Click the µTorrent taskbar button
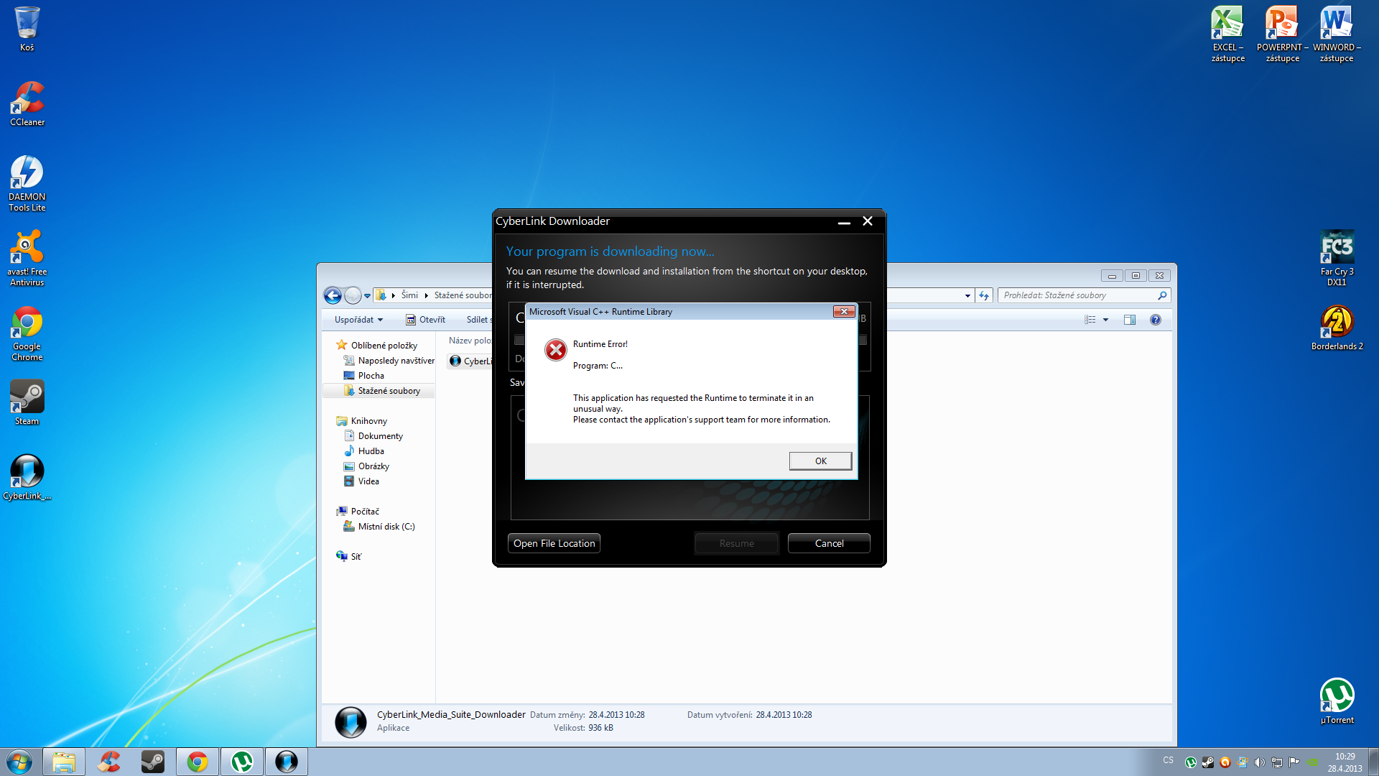Viewport: 1379px width, 776px height. point(242,762)
